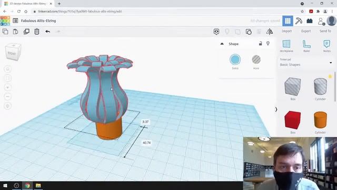337x190 pixels.
Task: Click the 40.74 dimension label
Action: (146, 142)
